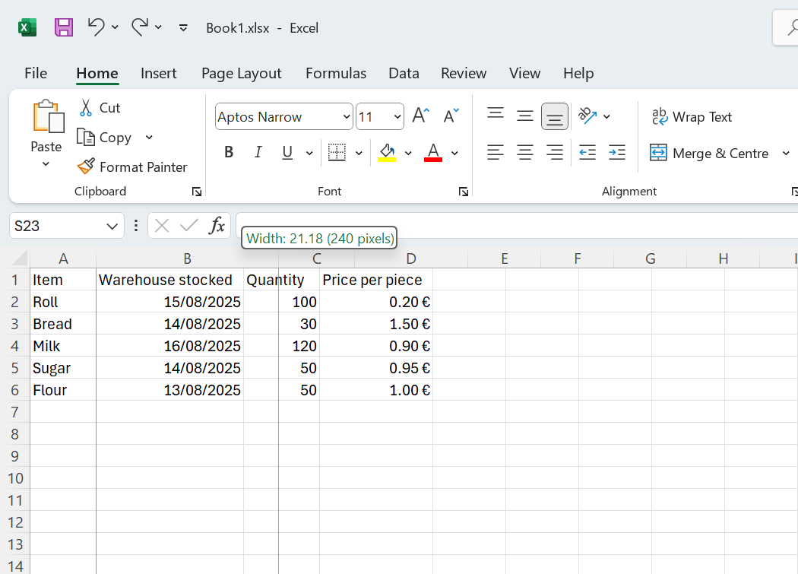Expand the Paste options arrow

[46, 164]
